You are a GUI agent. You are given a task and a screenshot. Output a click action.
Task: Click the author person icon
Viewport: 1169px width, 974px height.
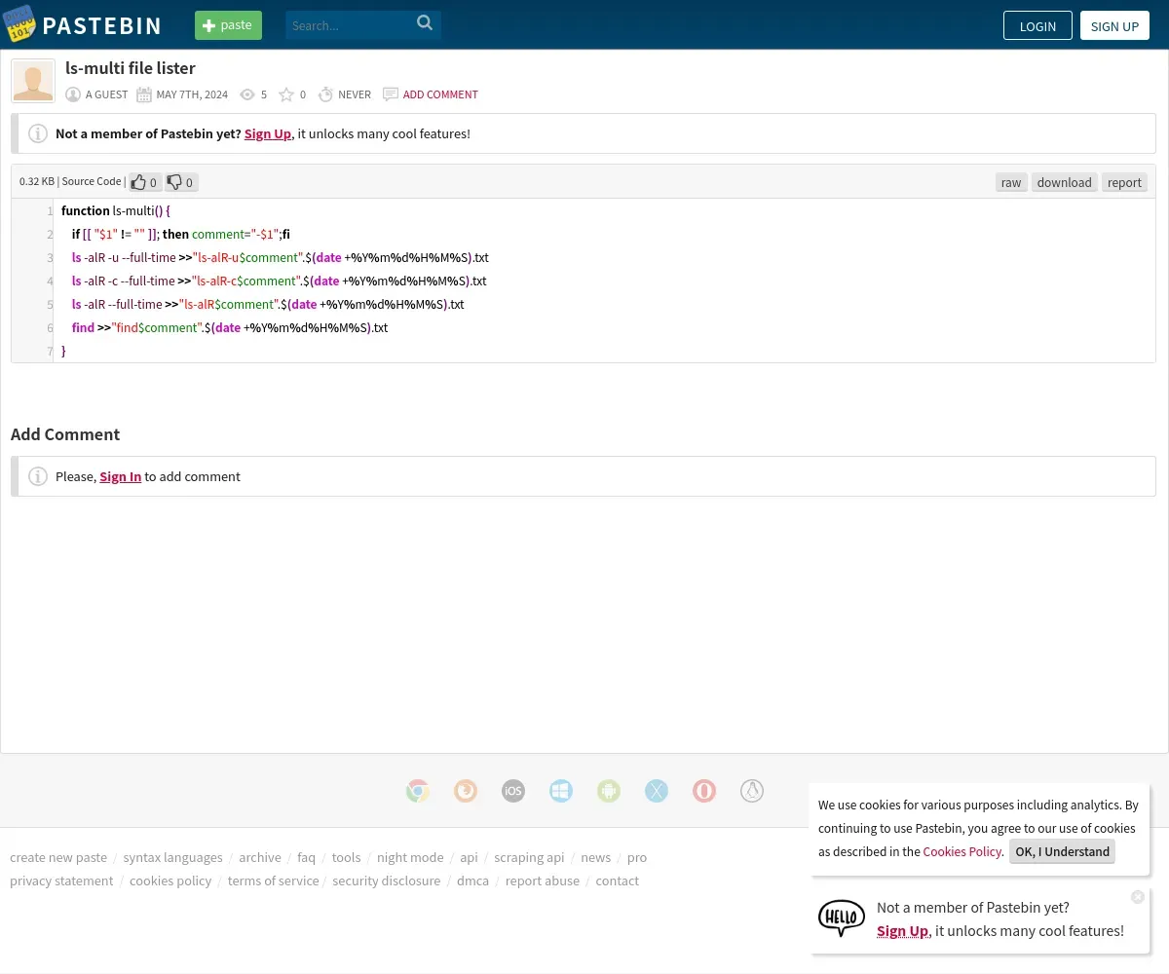[x=73, y=94]
